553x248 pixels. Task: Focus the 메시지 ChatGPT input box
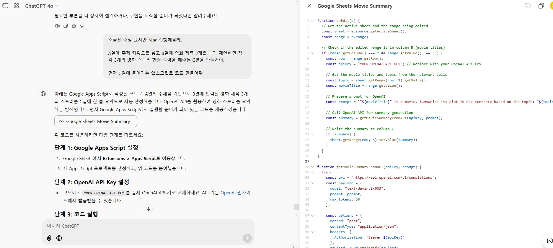[x=148, y=226]
